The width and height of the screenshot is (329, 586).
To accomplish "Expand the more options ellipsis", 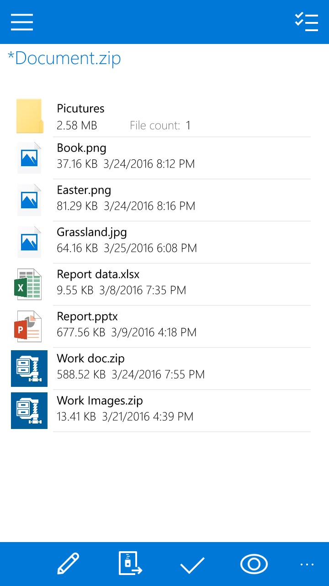I will [307, 565].
